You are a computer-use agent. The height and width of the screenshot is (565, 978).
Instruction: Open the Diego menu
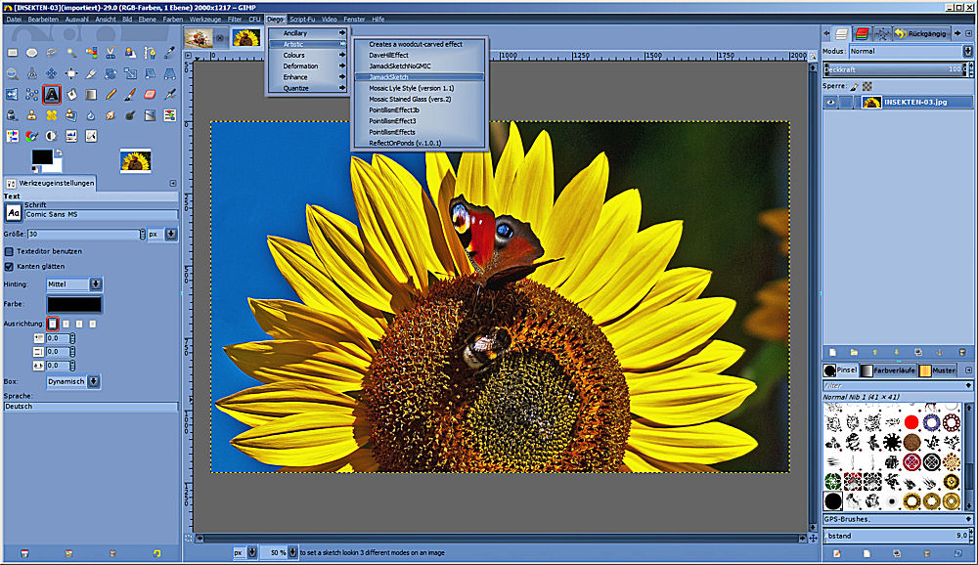275,20
